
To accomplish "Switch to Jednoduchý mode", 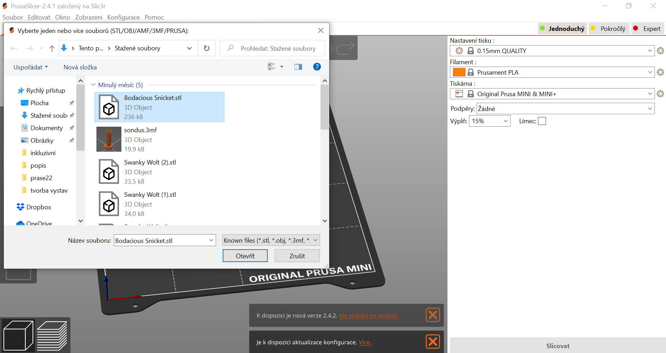I will (562, 28).
